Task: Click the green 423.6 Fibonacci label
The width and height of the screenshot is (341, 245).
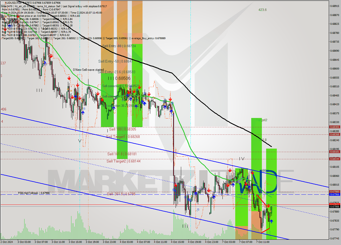Action: (262, 10)
